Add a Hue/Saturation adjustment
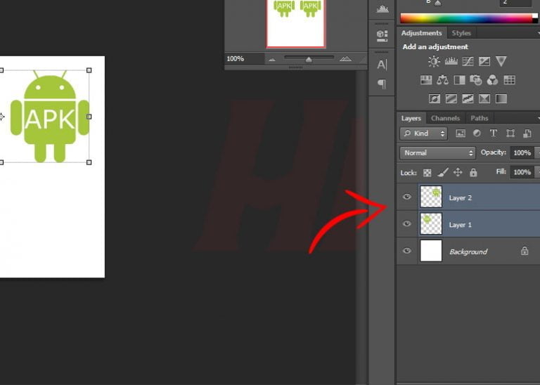540x385 pixels. [426, 80]
